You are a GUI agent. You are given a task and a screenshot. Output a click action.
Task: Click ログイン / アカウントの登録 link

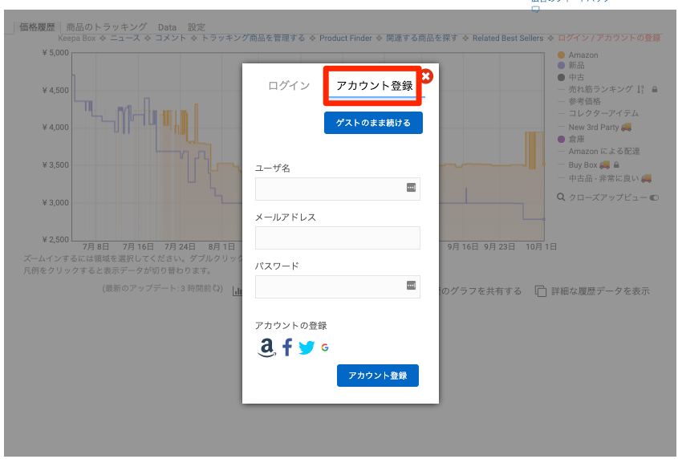coord(609,38)
